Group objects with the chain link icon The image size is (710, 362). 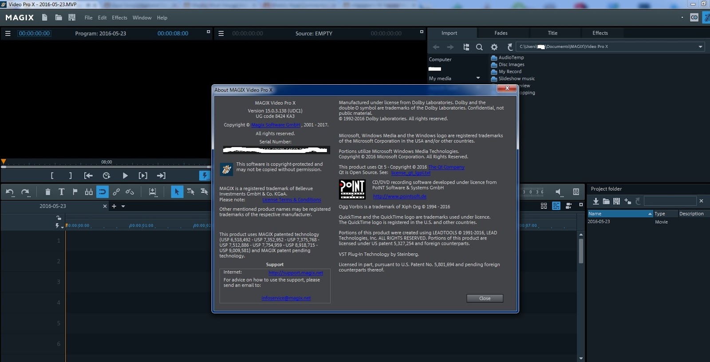pyautogui.click(x=116, y=192)
